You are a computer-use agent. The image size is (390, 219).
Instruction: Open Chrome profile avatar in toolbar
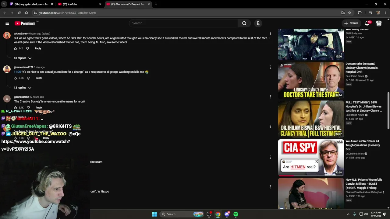point(378,13)
